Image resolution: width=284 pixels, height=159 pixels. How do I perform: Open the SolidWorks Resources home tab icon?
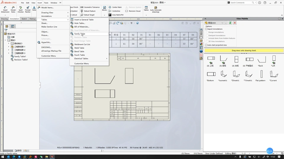(201, 30)
